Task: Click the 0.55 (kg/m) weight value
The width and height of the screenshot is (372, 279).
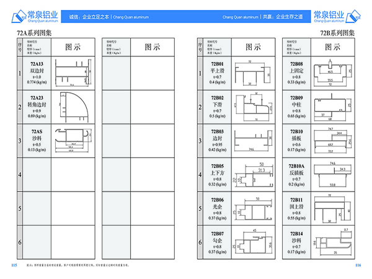Action: click(x=296, y=218)
